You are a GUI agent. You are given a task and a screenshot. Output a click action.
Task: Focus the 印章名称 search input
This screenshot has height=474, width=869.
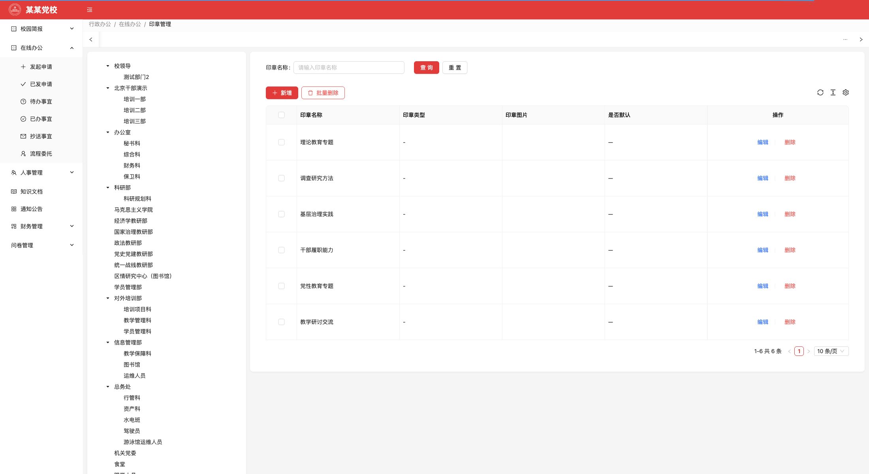349,68
